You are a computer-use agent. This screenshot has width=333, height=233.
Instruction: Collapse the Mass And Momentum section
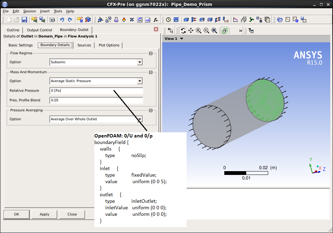(x=151, y=73)
